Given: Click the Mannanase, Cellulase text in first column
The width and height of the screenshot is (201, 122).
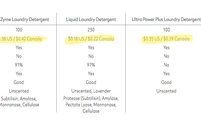Looking at the screenshot, I should coord(19,105).
